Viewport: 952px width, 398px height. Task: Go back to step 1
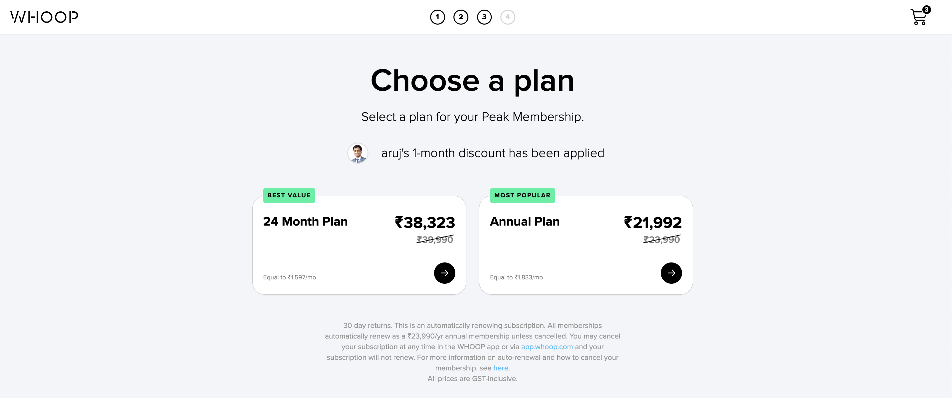[x=437, y=17]
